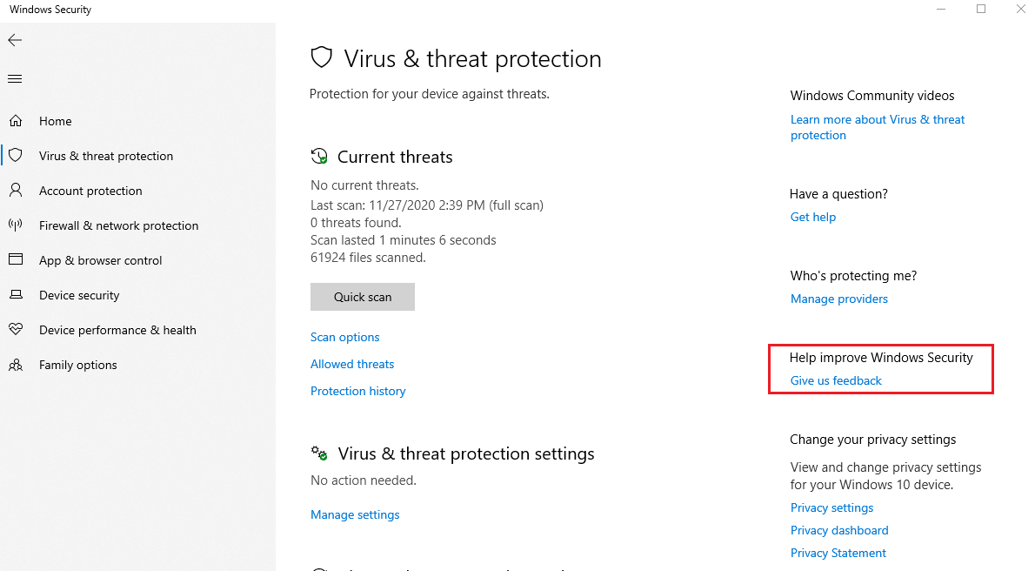Click the Firewall & network protection icon
This screenshot has height=571, width=1035.
[15, 225]
